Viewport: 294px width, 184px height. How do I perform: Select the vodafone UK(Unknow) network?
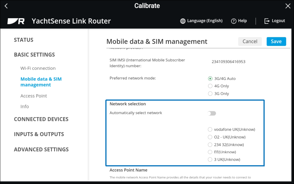[x=210, y=129]
